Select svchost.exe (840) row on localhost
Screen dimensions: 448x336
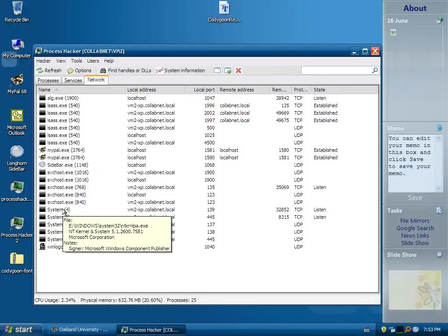[x=207, y=195]
